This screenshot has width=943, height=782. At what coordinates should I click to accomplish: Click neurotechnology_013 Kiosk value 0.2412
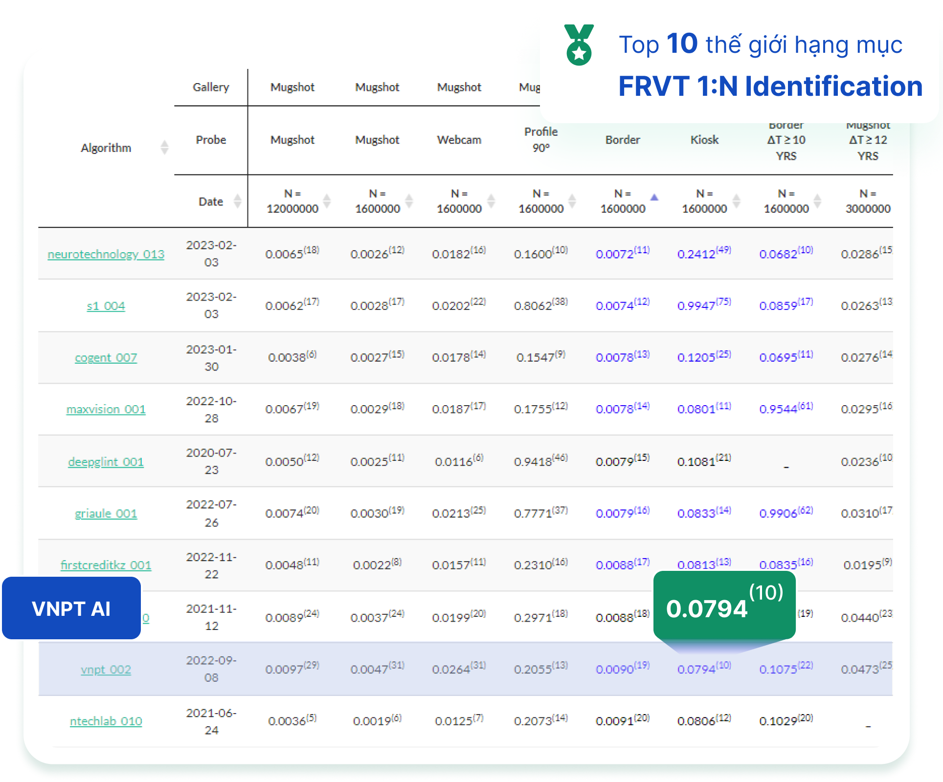click(x=704, y=253)
